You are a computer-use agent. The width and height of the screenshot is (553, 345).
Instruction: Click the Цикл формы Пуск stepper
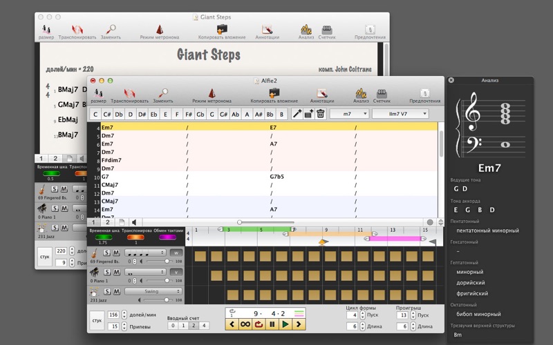coord(362,315)
